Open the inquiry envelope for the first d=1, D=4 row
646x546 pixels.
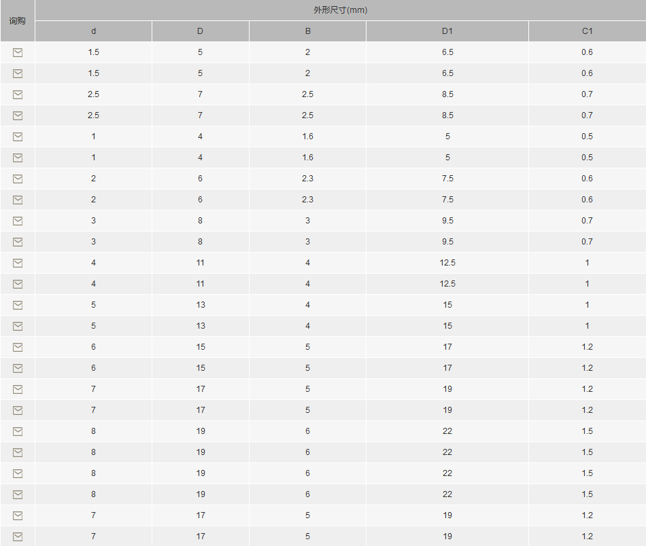[18, 136]
